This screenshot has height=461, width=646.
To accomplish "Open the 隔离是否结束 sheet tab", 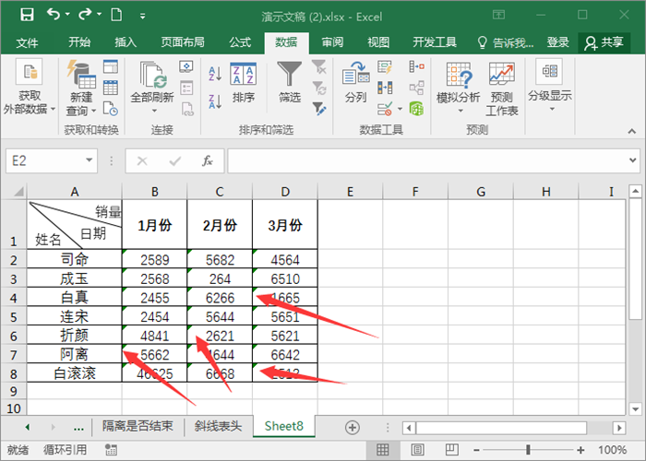I will pyautogui.click(x=138, y=426).
